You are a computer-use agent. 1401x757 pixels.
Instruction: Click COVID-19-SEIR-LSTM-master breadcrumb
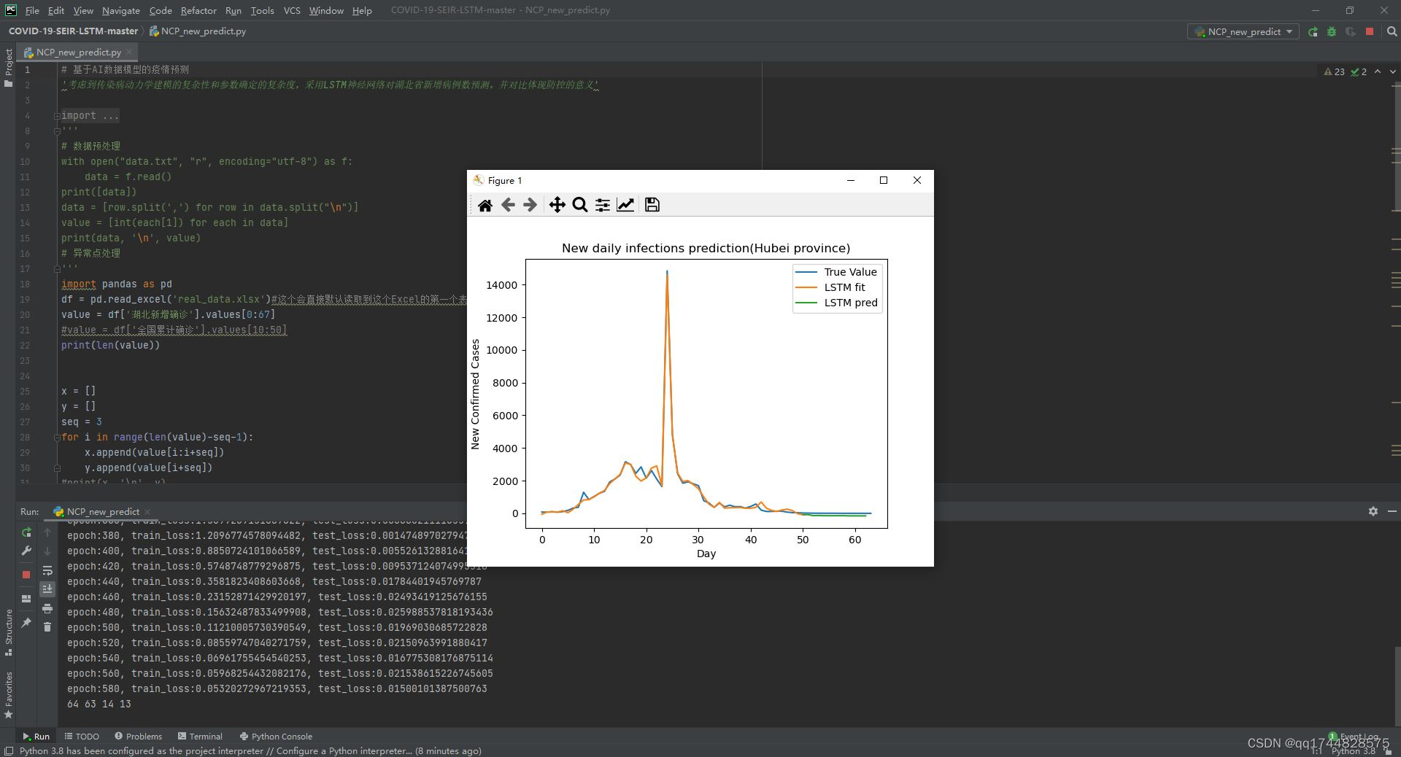(x=73, y=31)
